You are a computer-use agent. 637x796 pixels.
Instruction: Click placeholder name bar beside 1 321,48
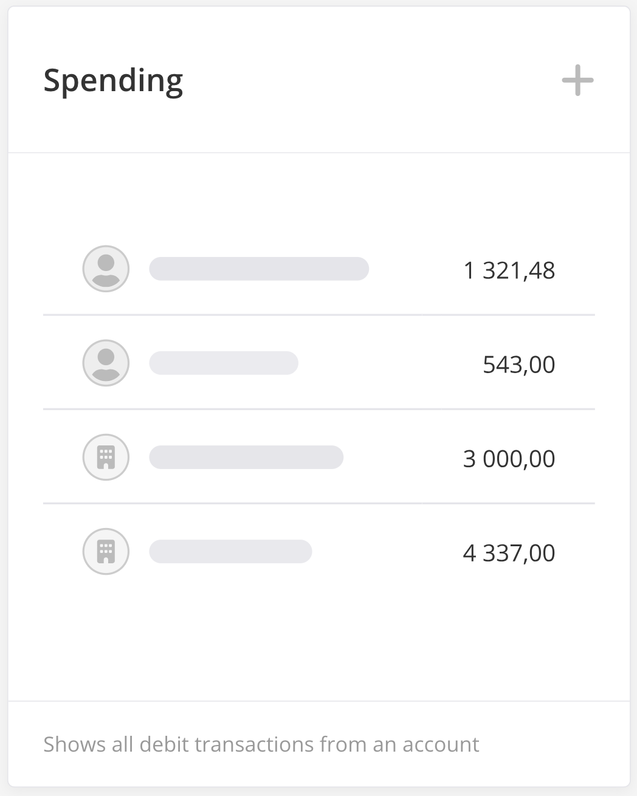(259, 269)
